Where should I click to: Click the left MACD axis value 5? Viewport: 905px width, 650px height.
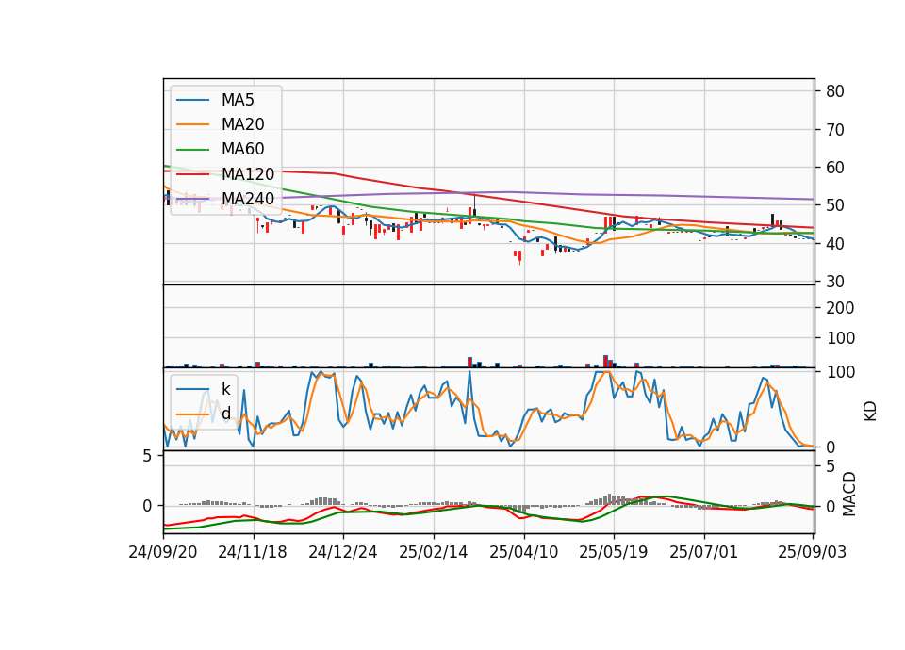147,456
